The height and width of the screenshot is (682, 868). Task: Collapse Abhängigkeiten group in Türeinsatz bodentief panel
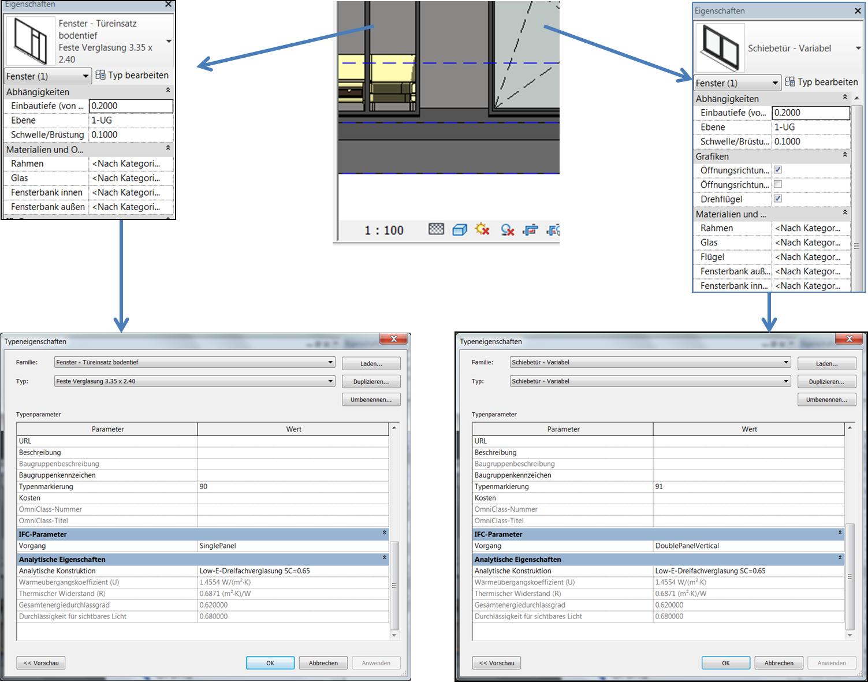pos(168,90)
